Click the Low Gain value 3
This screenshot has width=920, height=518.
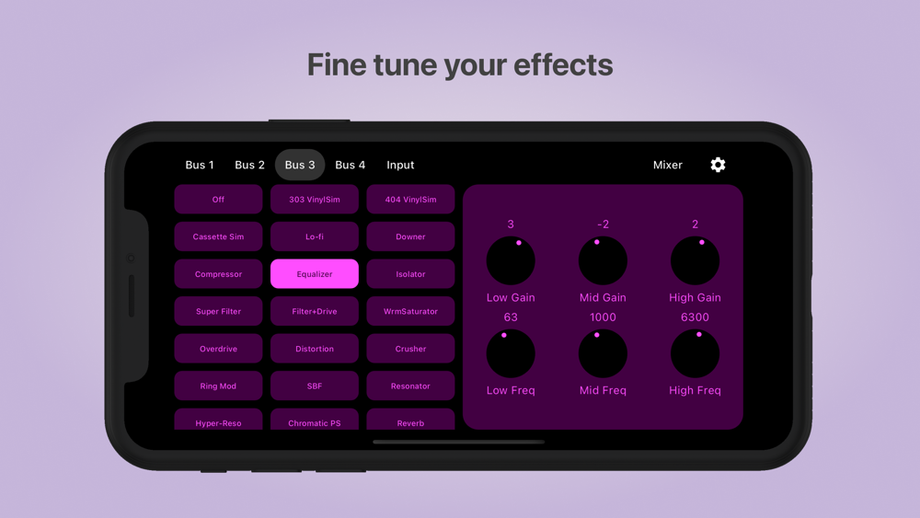[x=511, y=224]
